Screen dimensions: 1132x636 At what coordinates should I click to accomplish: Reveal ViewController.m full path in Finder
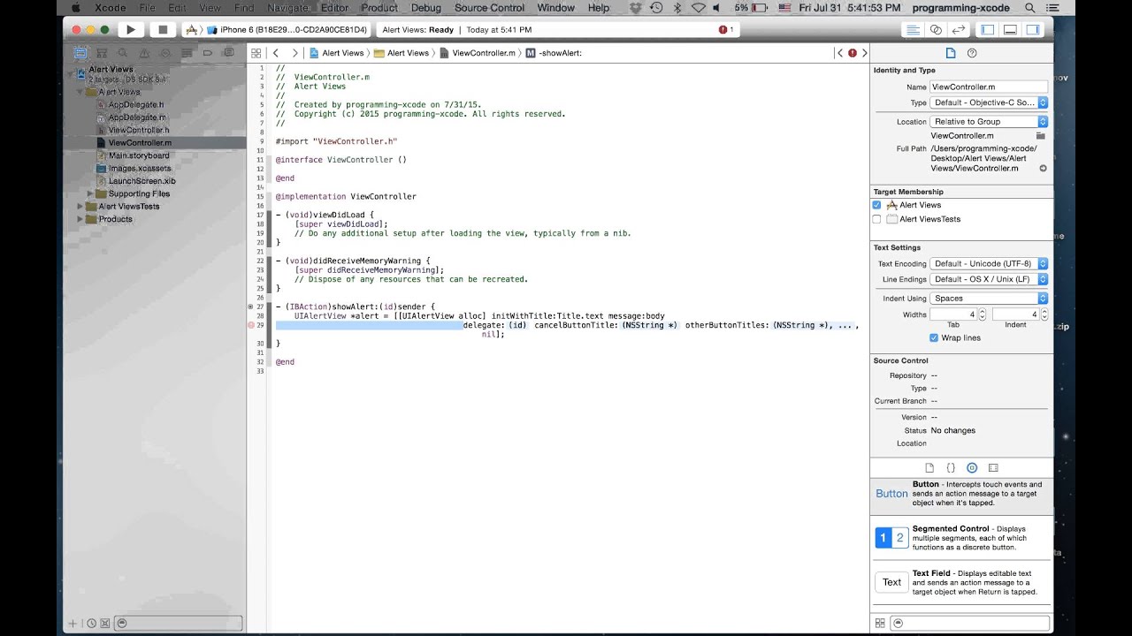[1043, 169]
